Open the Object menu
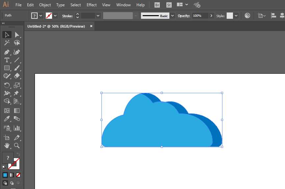 tap(45, 5)
